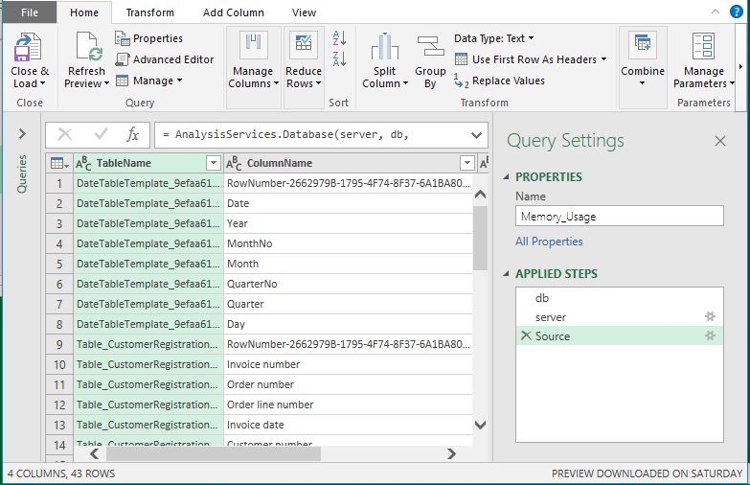The width and height of the screenshot is (750, 485).
Task: Confirm the formula bar entry
Action: (101, 134)
